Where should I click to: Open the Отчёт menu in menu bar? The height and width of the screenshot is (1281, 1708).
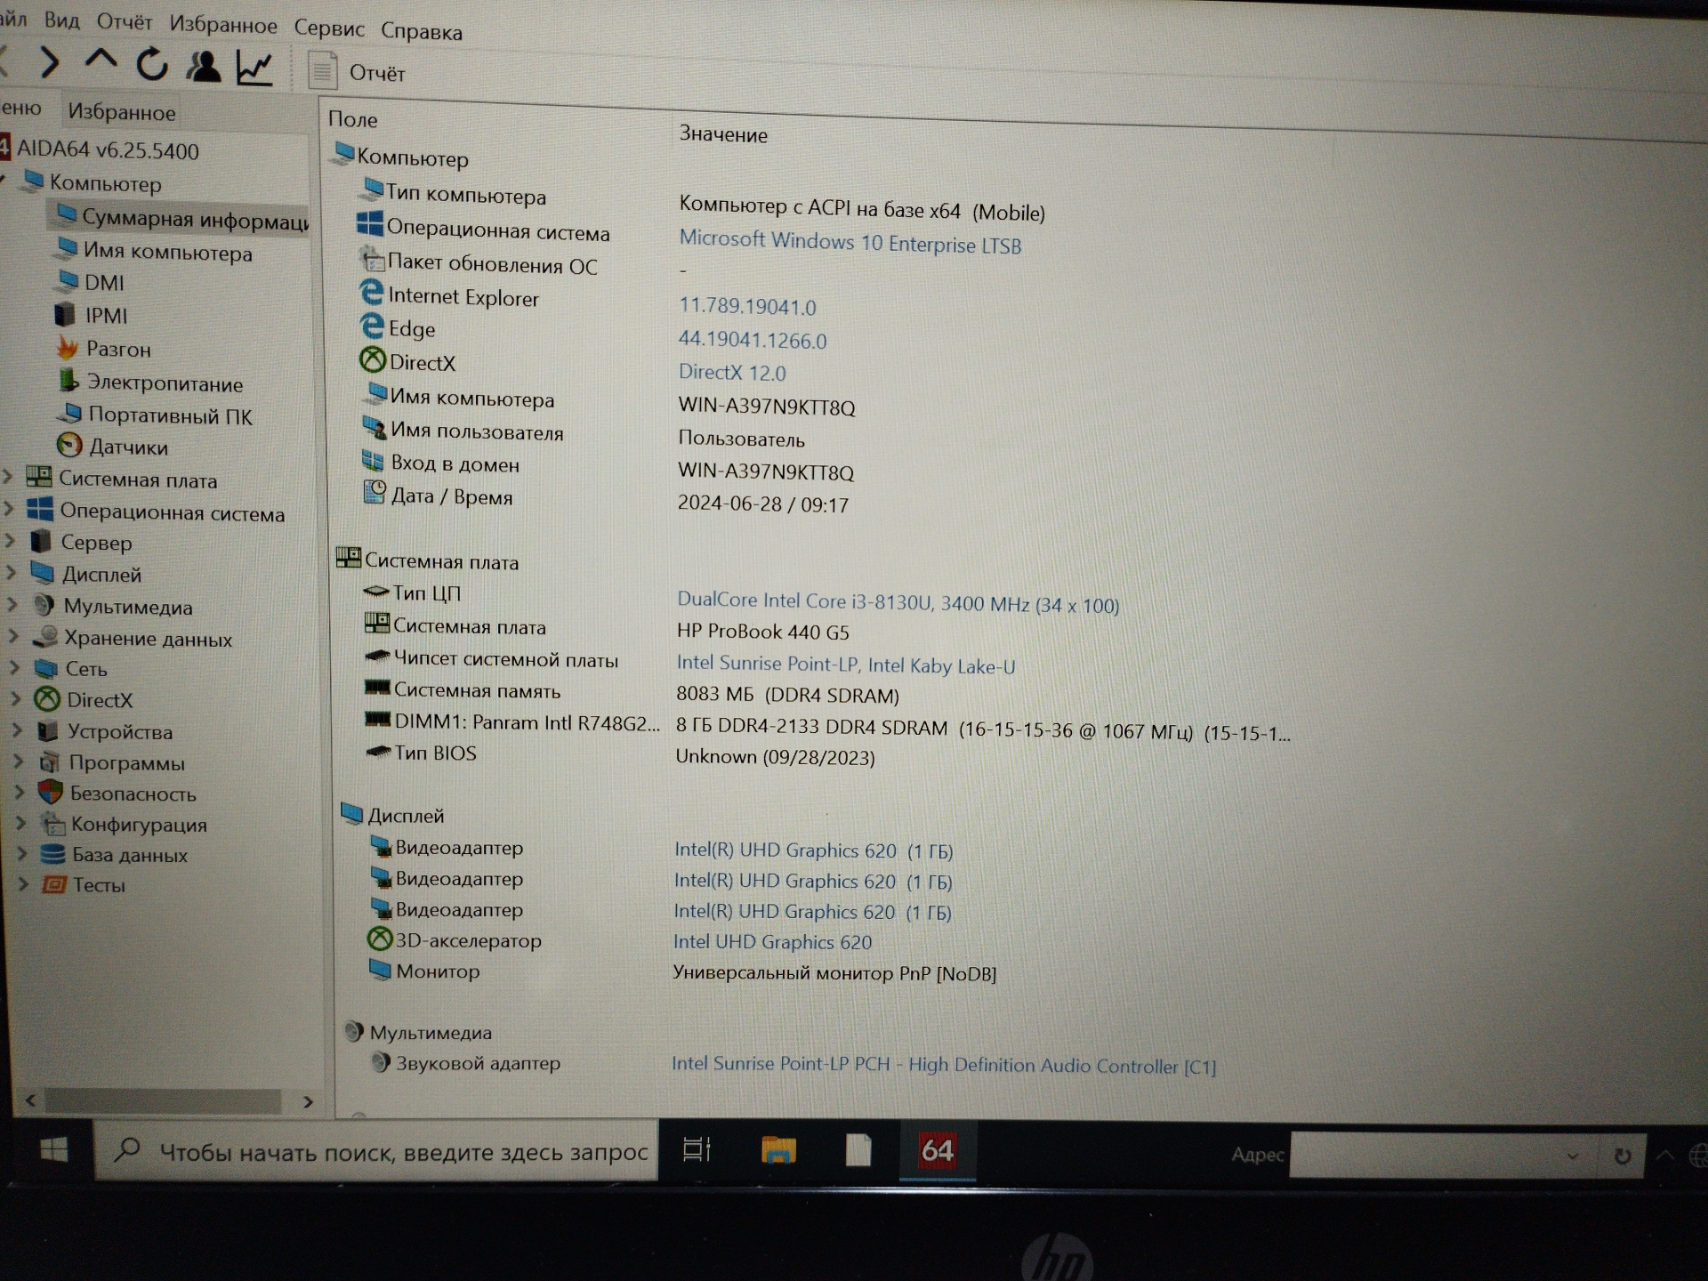(x=125, y=22)
